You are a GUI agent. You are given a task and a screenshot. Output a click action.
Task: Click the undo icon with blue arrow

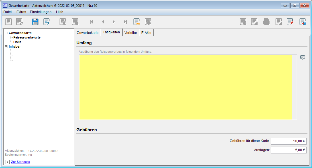click(46, 22)
